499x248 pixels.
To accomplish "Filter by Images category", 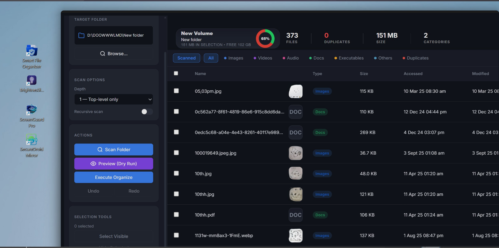I will point(233,58).
